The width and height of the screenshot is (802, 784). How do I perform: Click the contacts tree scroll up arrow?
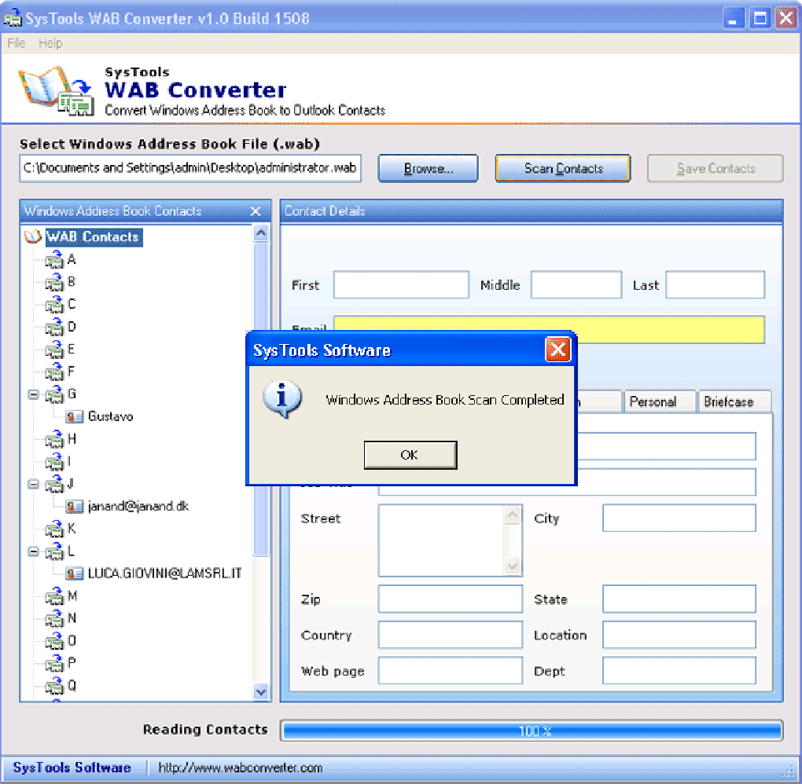pos(261,233)
